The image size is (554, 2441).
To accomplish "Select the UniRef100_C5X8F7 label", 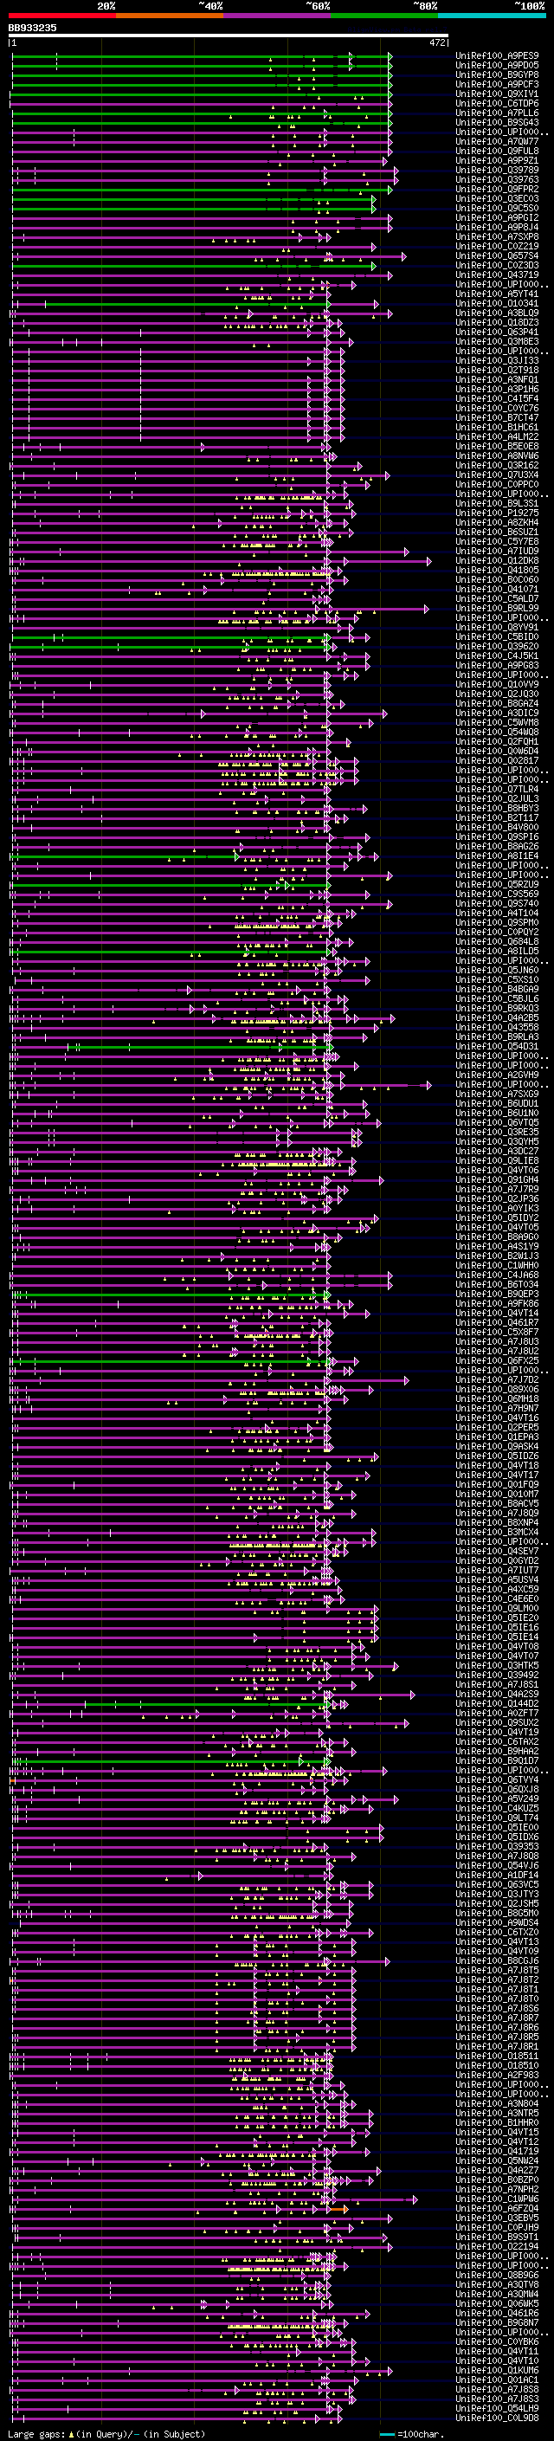I will tap(497, 1333).
